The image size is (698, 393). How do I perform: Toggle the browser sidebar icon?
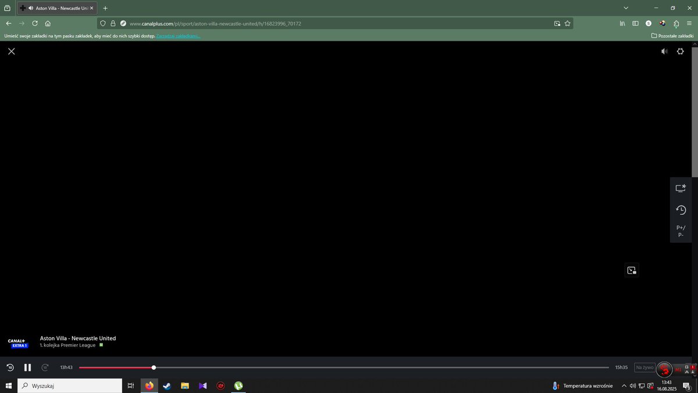point(635,23)
